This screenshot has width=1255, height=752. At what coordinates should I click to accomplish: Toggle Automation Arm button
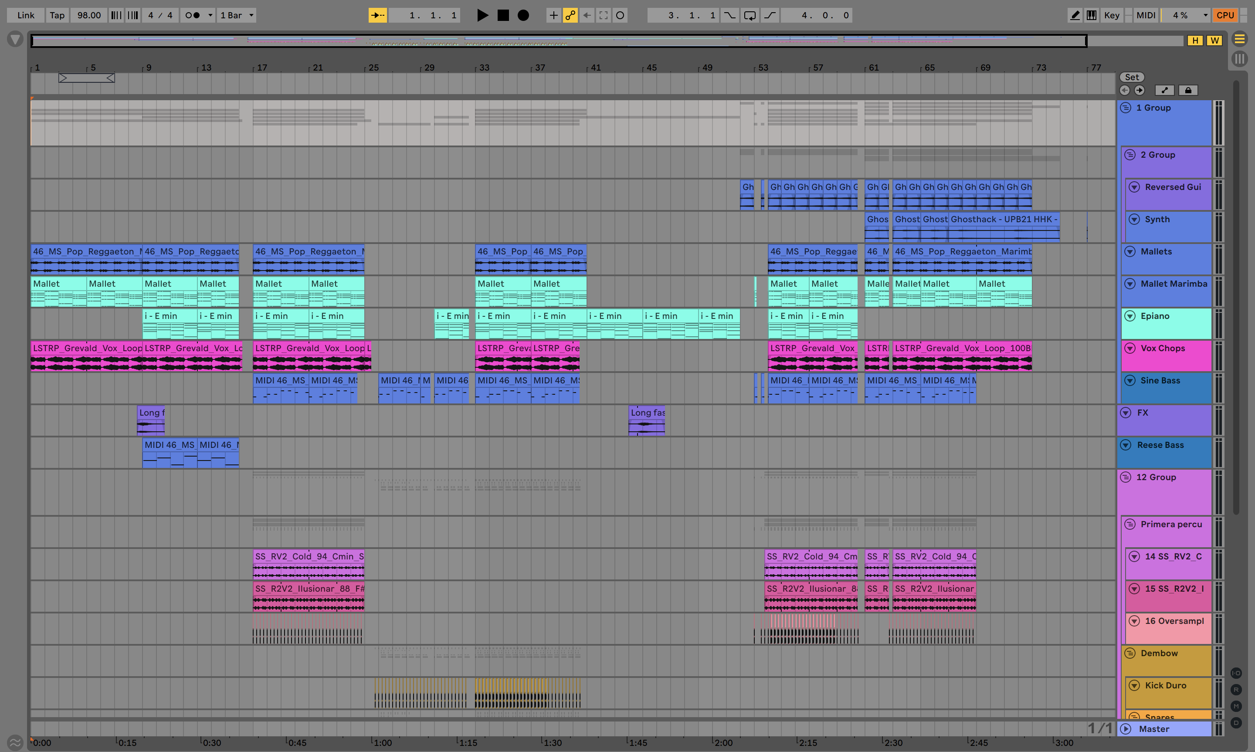570,15
